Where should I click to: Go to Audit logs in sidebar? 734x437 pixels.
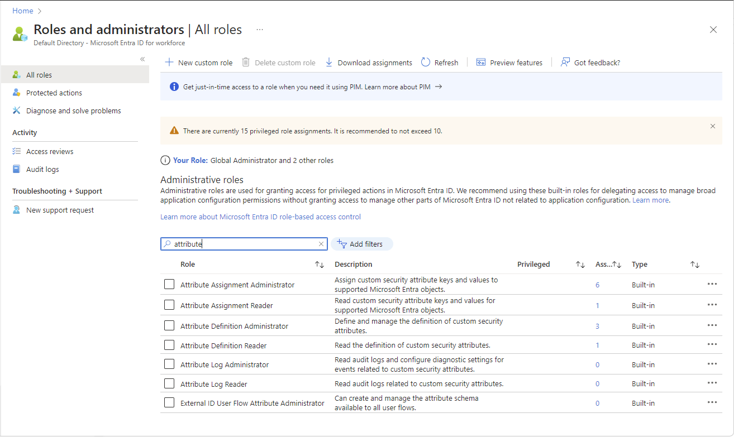tap(42, 169)
